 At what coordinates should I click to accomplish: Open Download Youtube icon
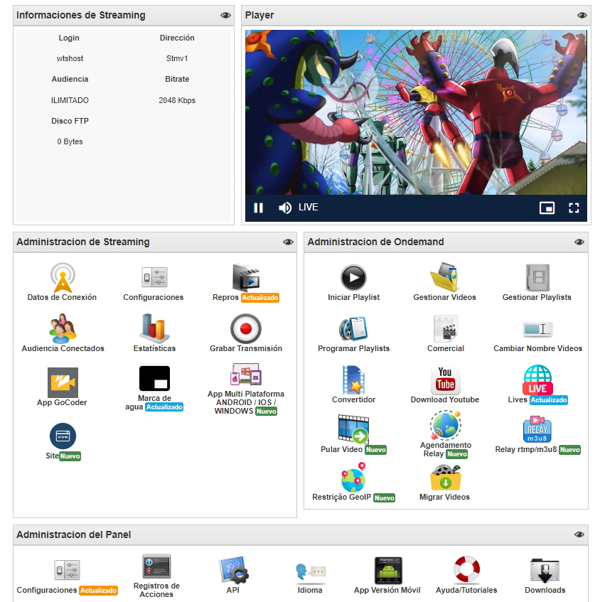coord(445,380)
